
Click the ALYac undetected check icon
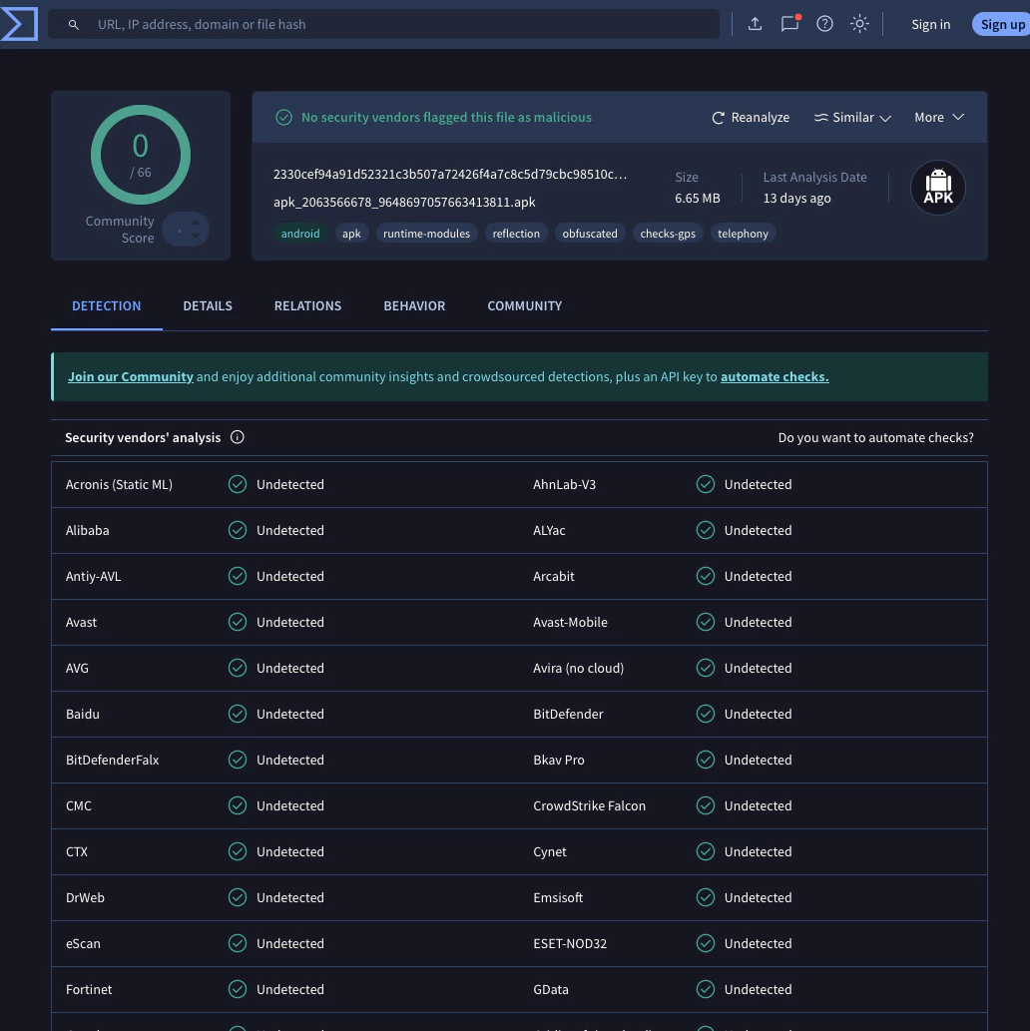pyautogui.click(x=706, y=530)
